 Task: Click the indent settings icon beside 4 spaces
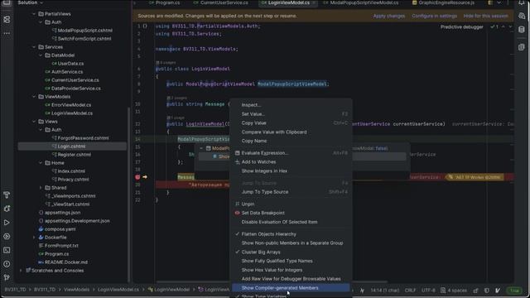pos(443,291)
